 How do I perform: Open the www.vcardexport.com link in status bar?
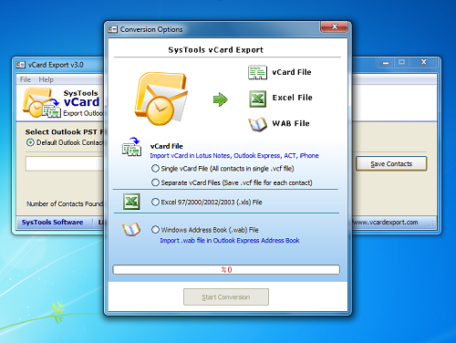pyautogui.click(x=385, y=223)
